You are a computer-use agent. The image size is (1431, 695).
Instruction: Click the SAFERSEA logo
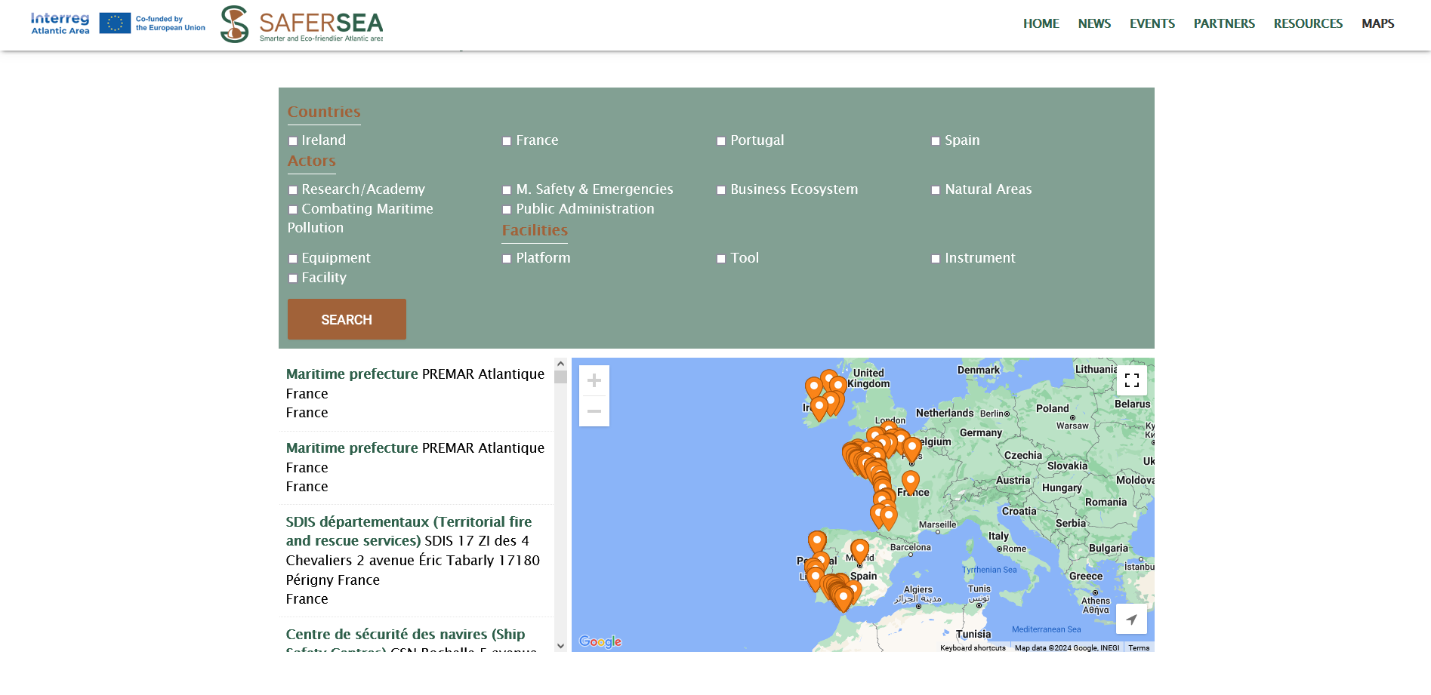click(x=302, y=24)
